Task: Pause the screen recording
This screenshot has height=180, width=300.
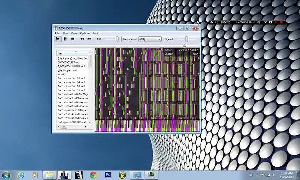Action: pos(276,22)
